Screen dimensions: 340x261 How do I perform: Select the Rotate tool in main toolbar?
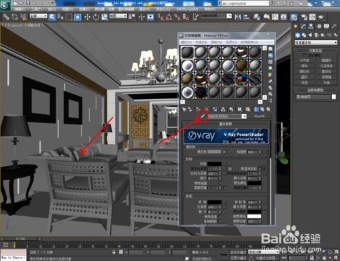point(96,17)
